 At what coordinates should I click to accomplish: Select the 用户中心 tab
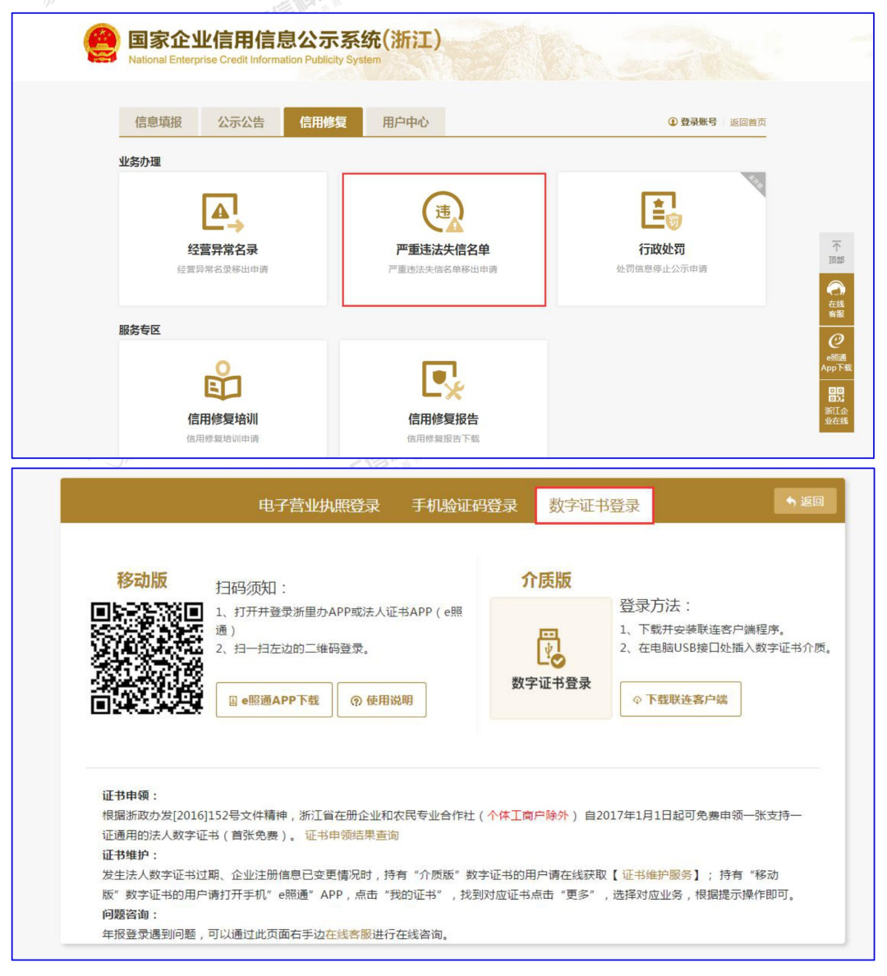[x=405, y=122]
